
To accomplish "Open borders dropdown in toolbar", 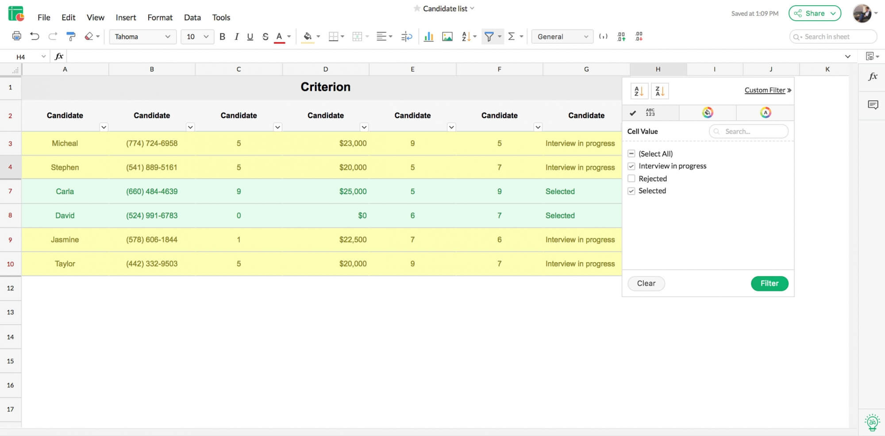I will pyautogui.click(x=342, y=37).
